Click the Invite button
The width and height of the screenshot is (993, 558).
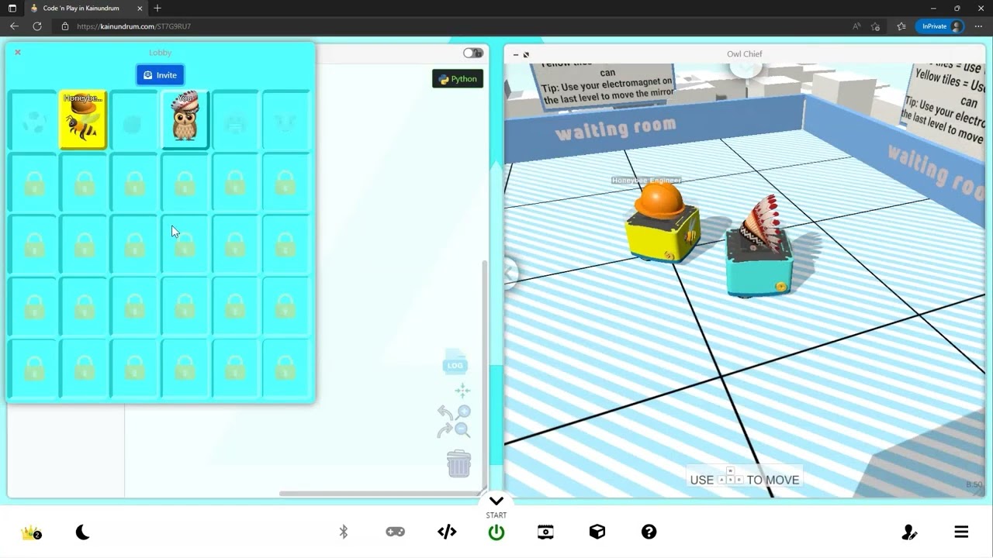(x=160, y=75)
